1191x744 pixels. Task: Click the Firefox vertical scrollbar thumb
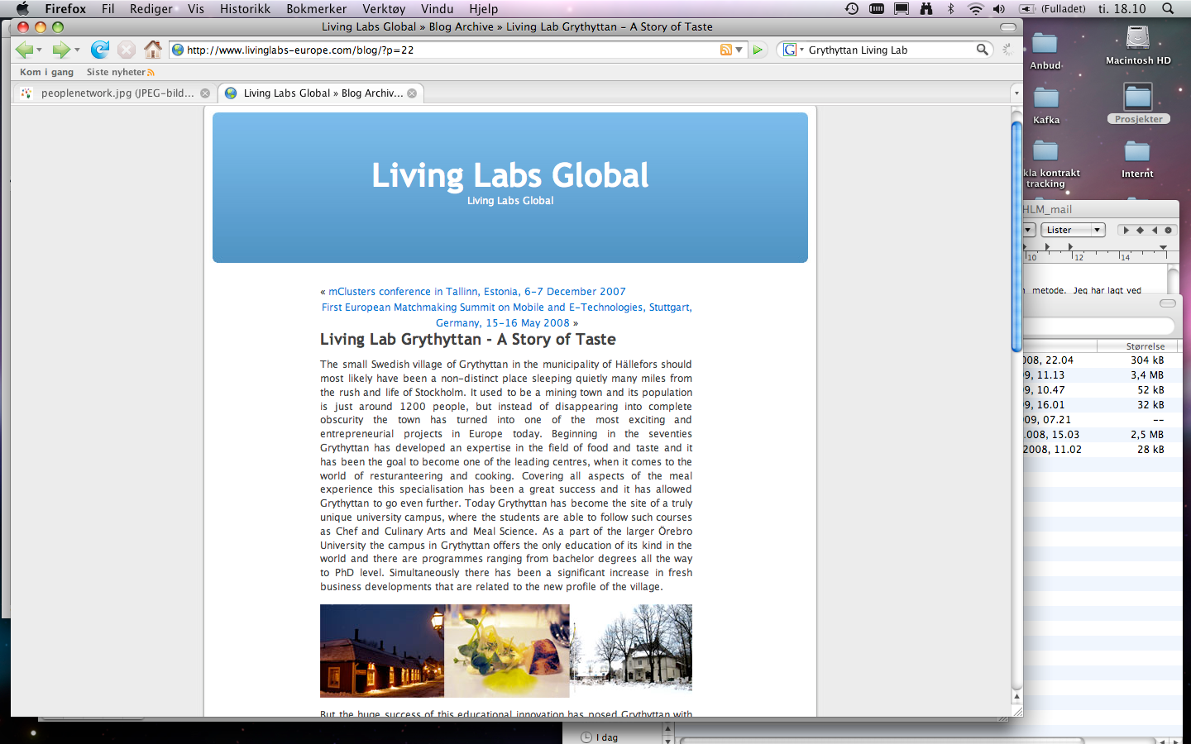pyautogui.click(x=1016, y=236)
